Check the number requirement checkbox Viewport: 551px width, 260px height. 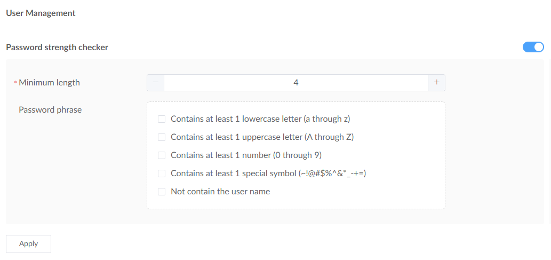click(x=162, y=155)
